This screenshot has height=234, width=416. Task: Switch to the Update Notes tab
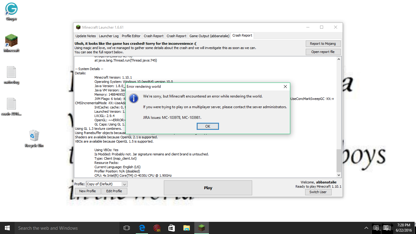(86, 36)
